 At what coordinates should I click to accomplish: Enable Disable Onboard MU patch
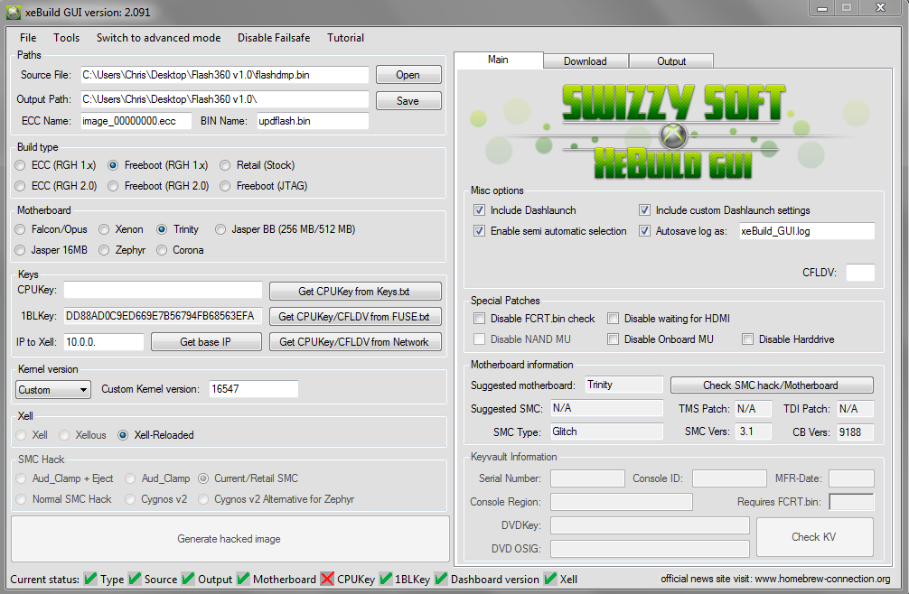coord(613,339)
